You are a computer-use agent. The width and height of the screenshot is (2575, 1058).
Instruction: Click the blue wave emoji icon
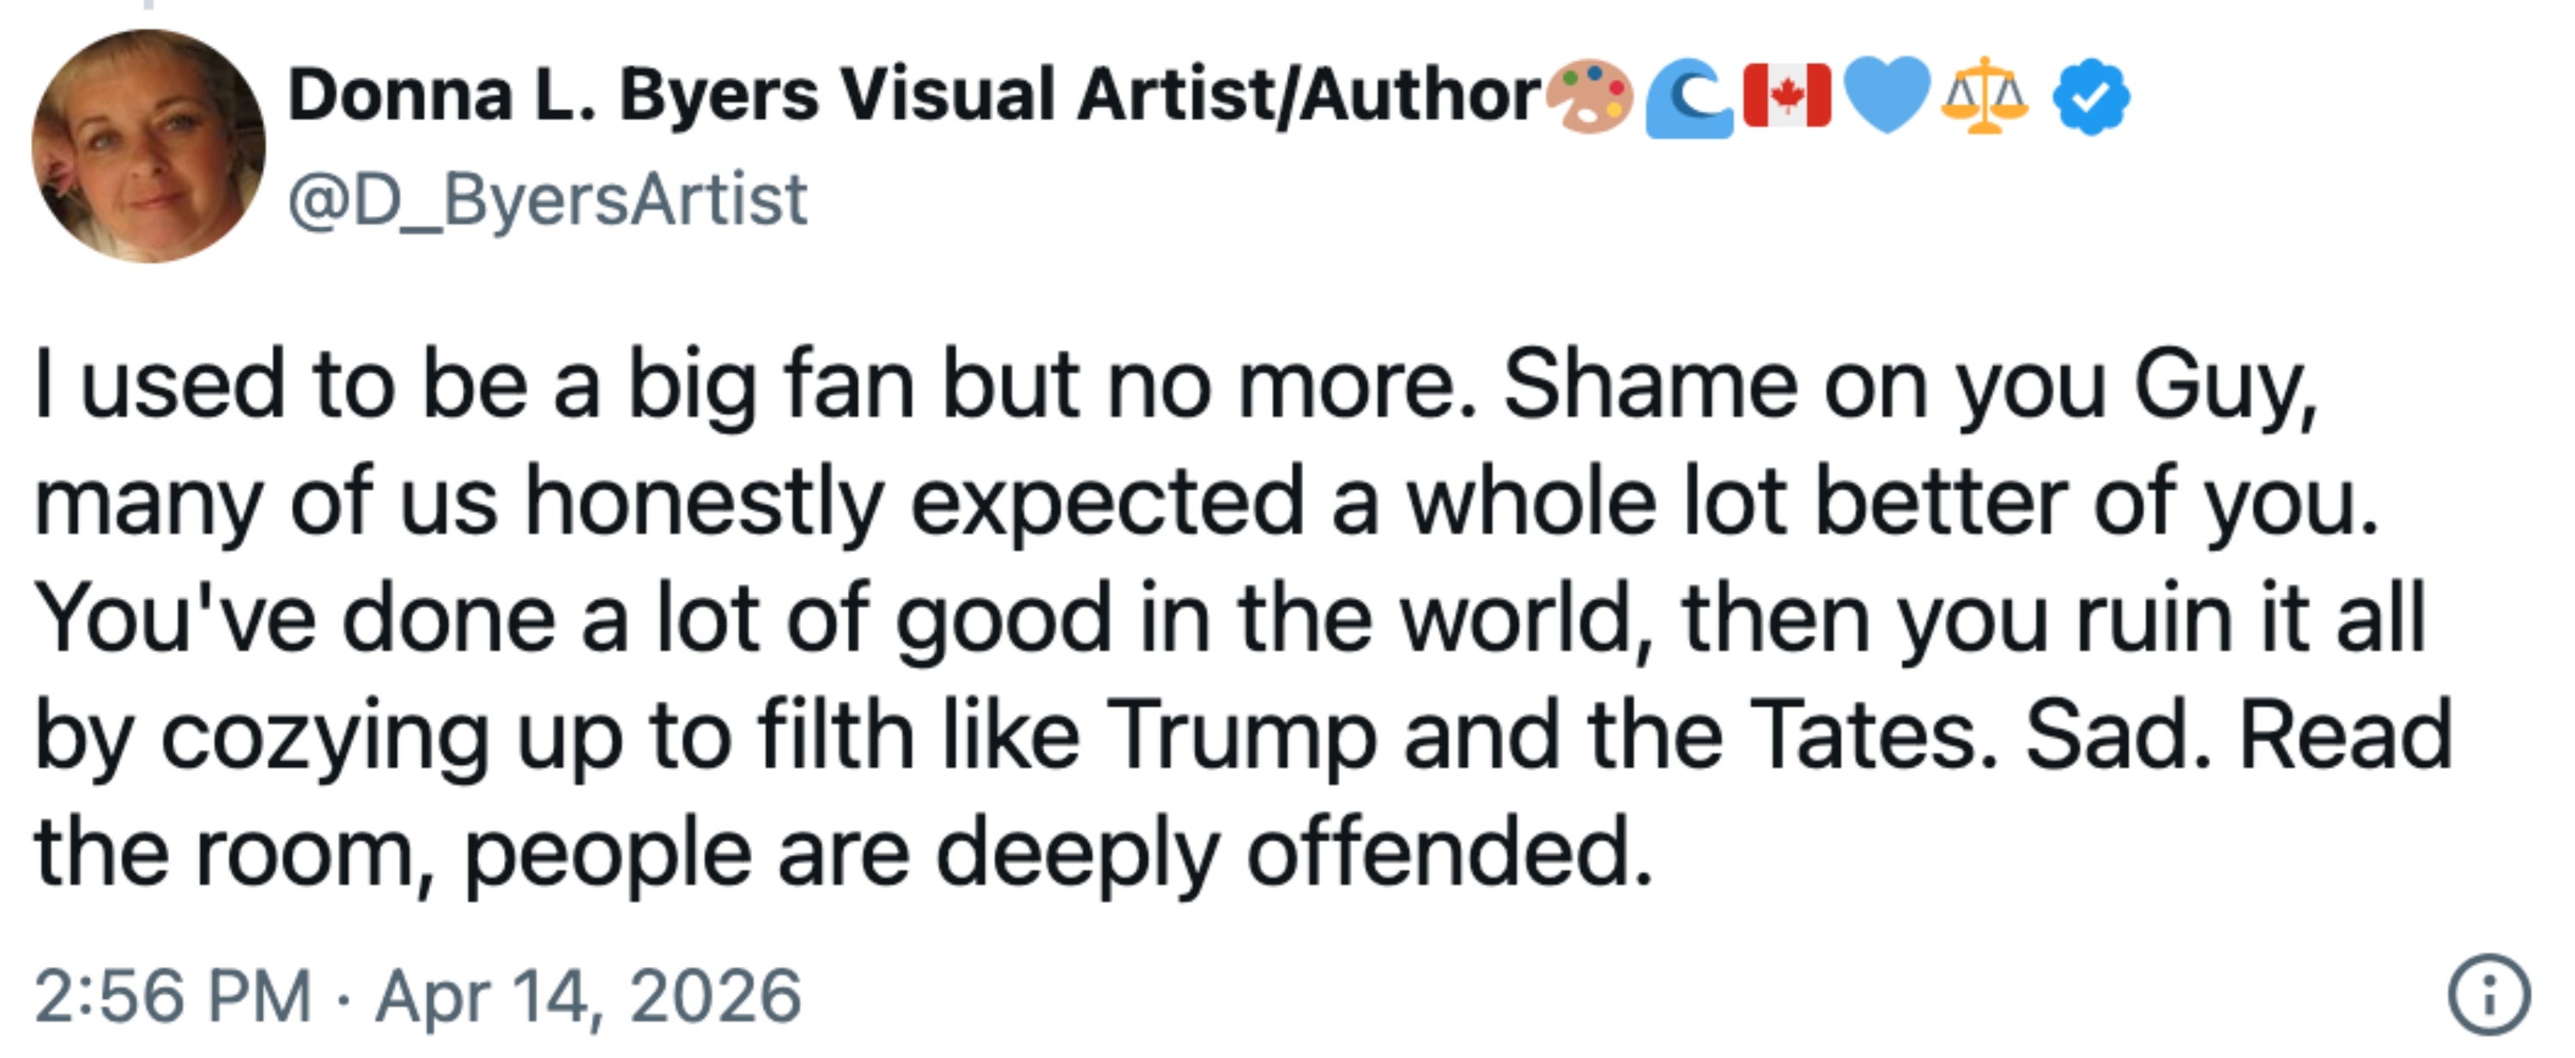point(1689,100)
